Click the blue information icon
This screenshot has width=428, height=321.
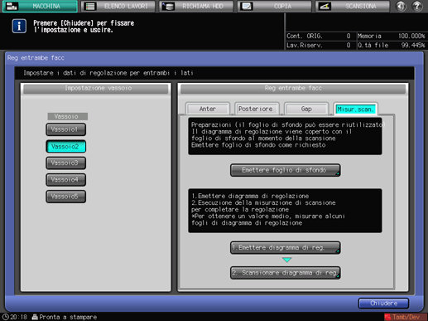[19, 27]
